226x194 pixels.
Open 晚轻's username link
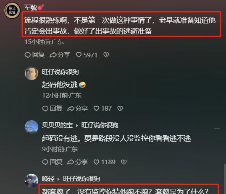pos(48,179)
